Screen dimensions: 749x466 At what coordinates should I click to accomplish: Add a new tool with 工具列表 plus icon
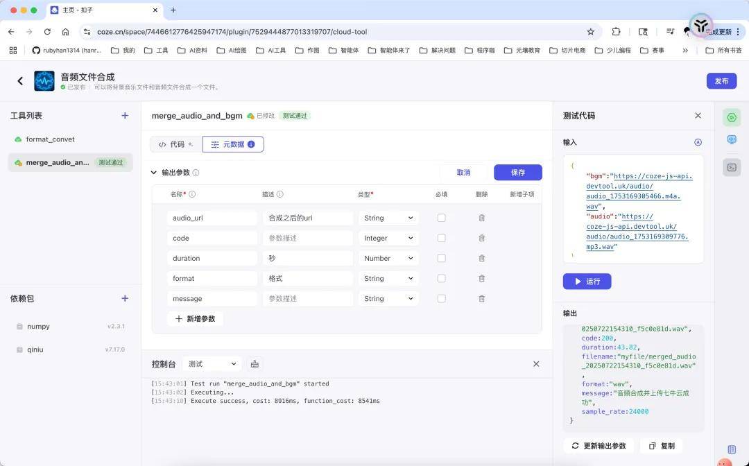click(x=125, y=116)
